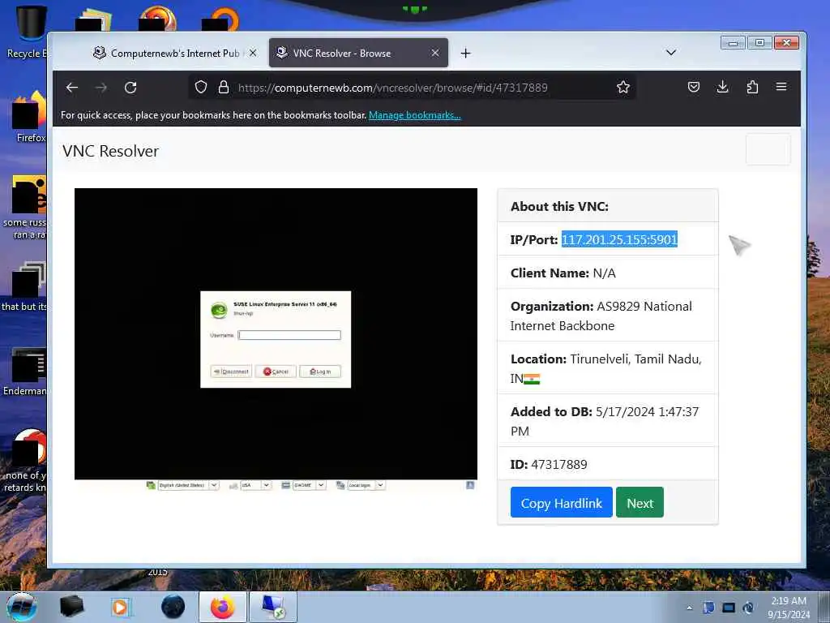Click the blank navbar toggler button
This screenshot has width=830, height=623.
[x=768, y=149]
